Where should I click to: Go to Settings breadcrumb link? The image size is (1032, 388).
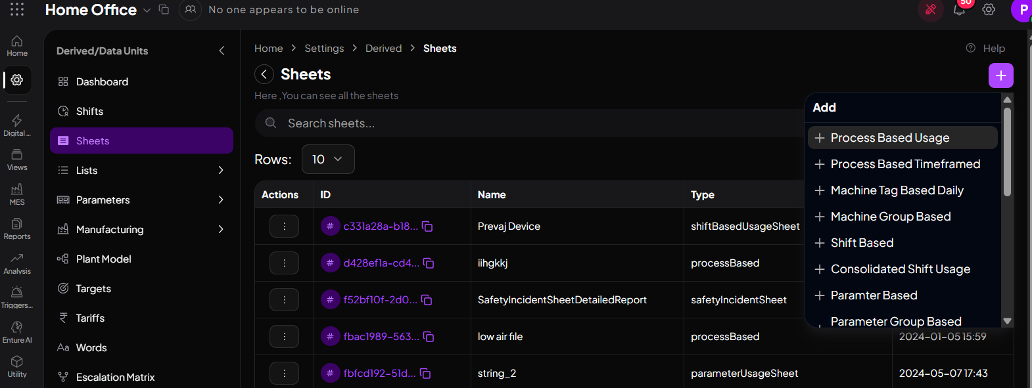click(x=324, y=49)
